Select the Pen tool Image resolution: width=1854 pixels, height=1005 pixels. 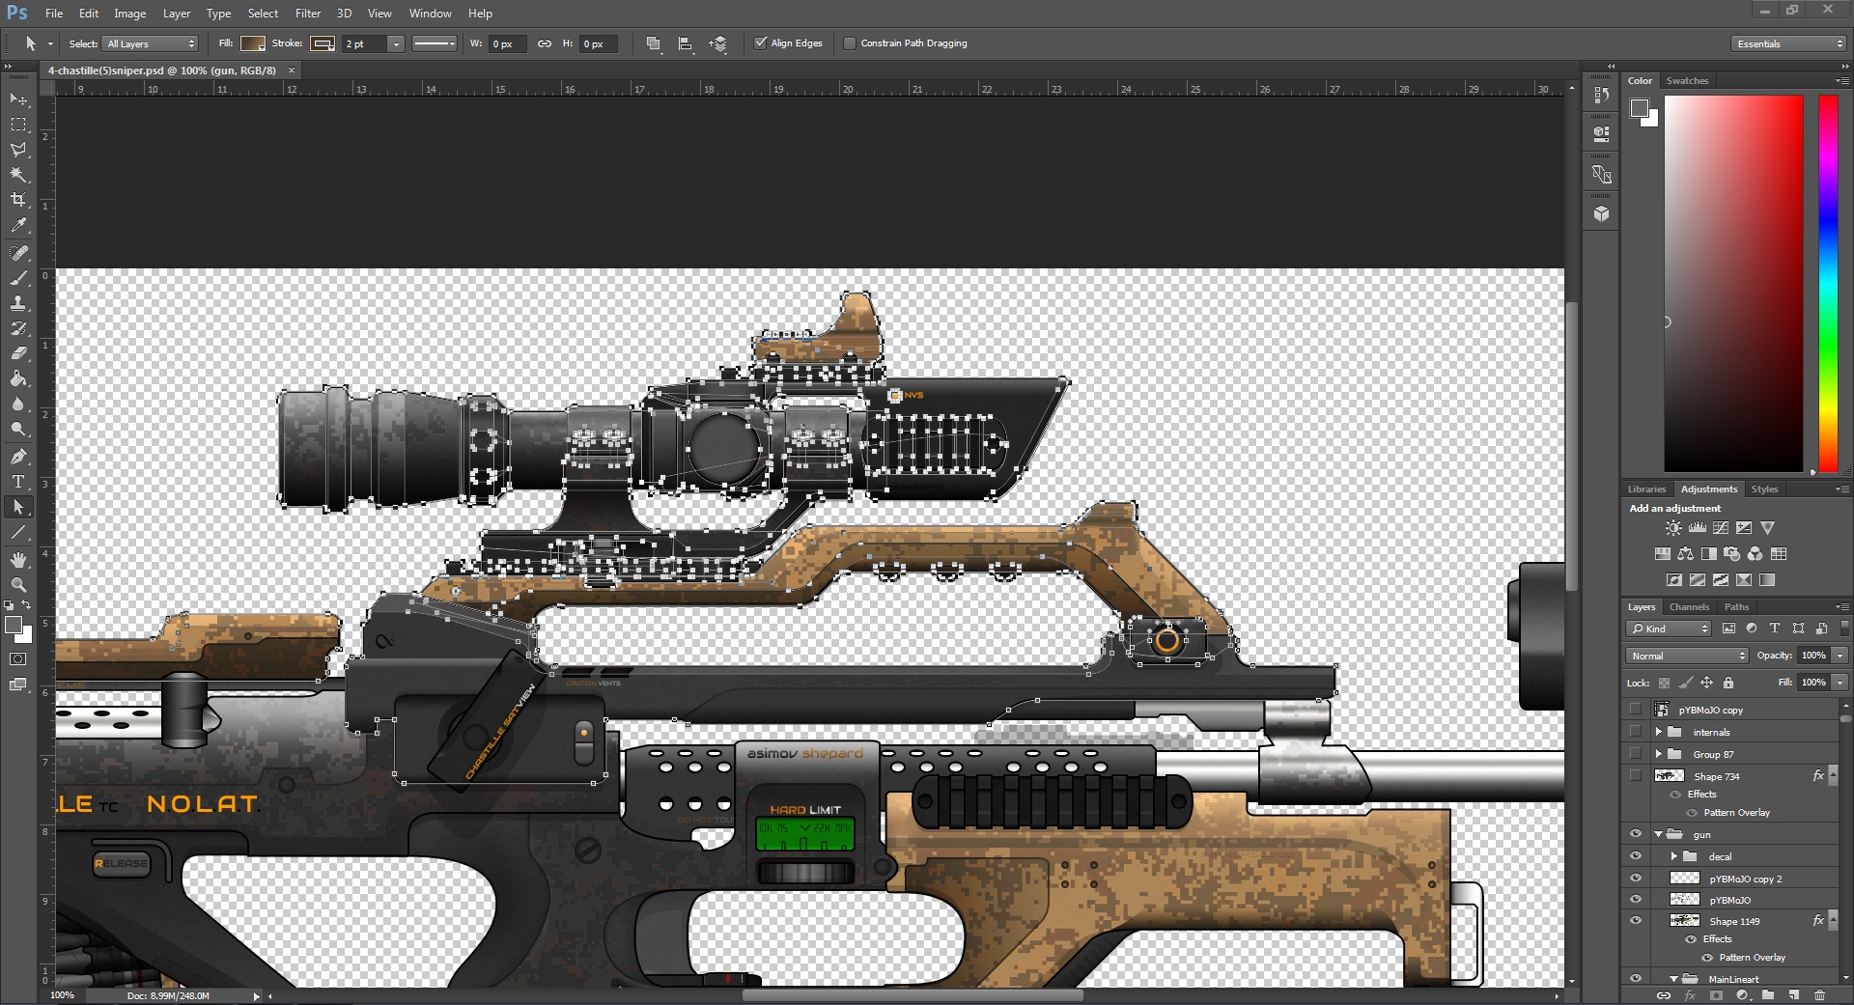pos(18,457)
